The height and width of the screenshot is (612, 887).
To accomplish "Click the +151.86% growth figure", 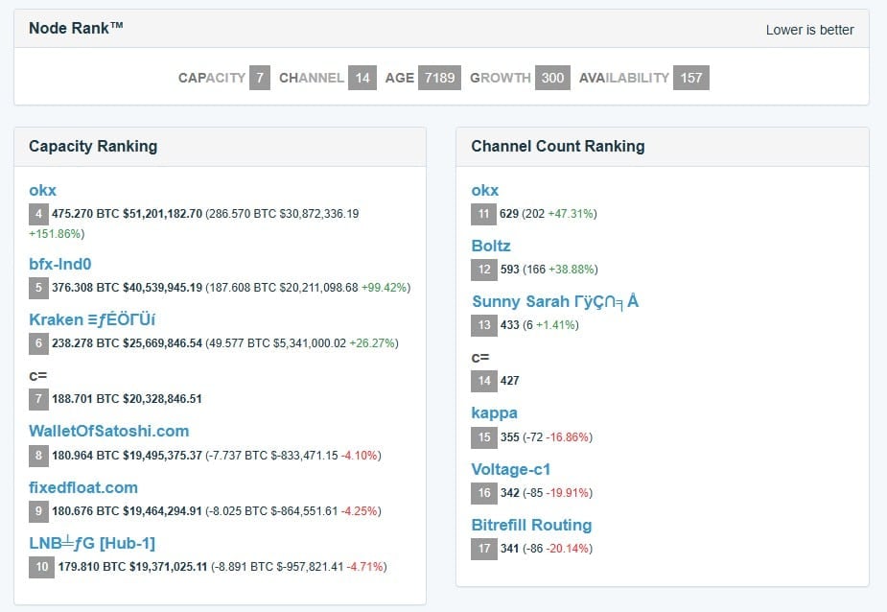I will [55, 234].
